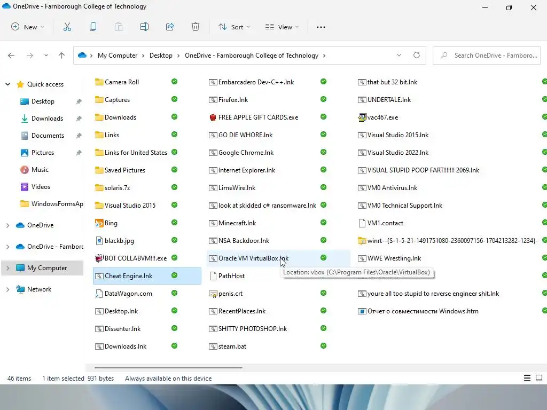Screen dimensions: 547x410
Task: Select Desktop in Quick access
Action: [43, 101]
